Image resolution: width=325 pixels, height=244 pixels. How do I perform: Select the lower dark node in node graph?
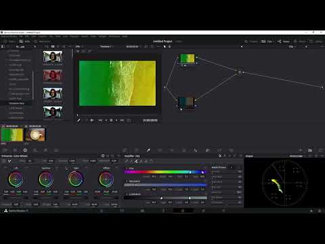click(186, 102)
